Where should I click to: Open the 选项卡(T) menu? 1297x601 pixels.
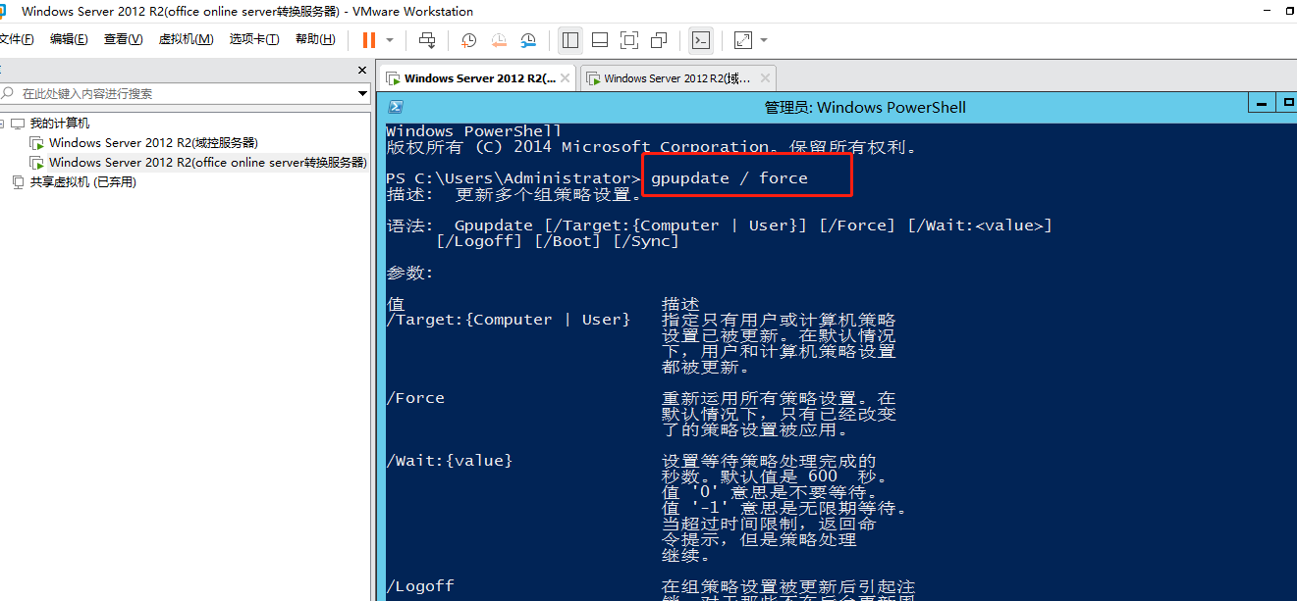tap(254, 39)
